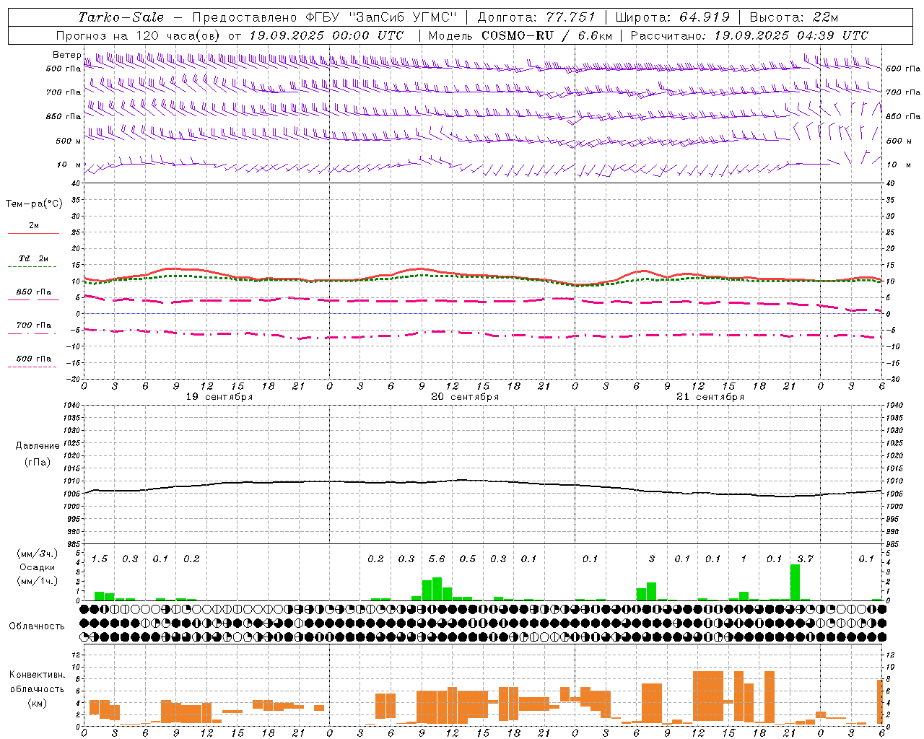Click the 1.5 precipitation total
The height and width of the screenshot is (739, 924).
(x=99, y=559)
